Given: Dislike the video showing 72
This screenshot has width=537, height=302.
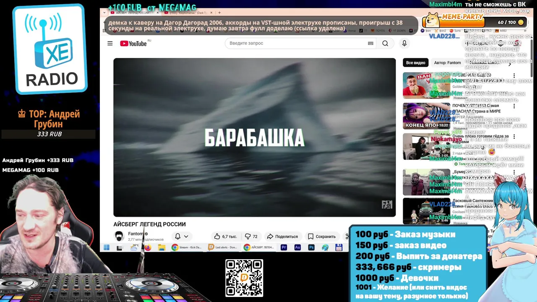Looking at the screenshot, I should [x=251, y=236].
